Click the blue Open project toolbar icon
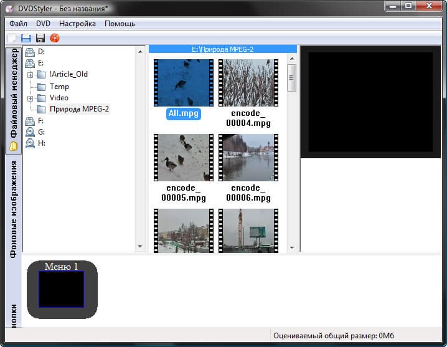Screen dimensions: 447x347 (26, 38)
